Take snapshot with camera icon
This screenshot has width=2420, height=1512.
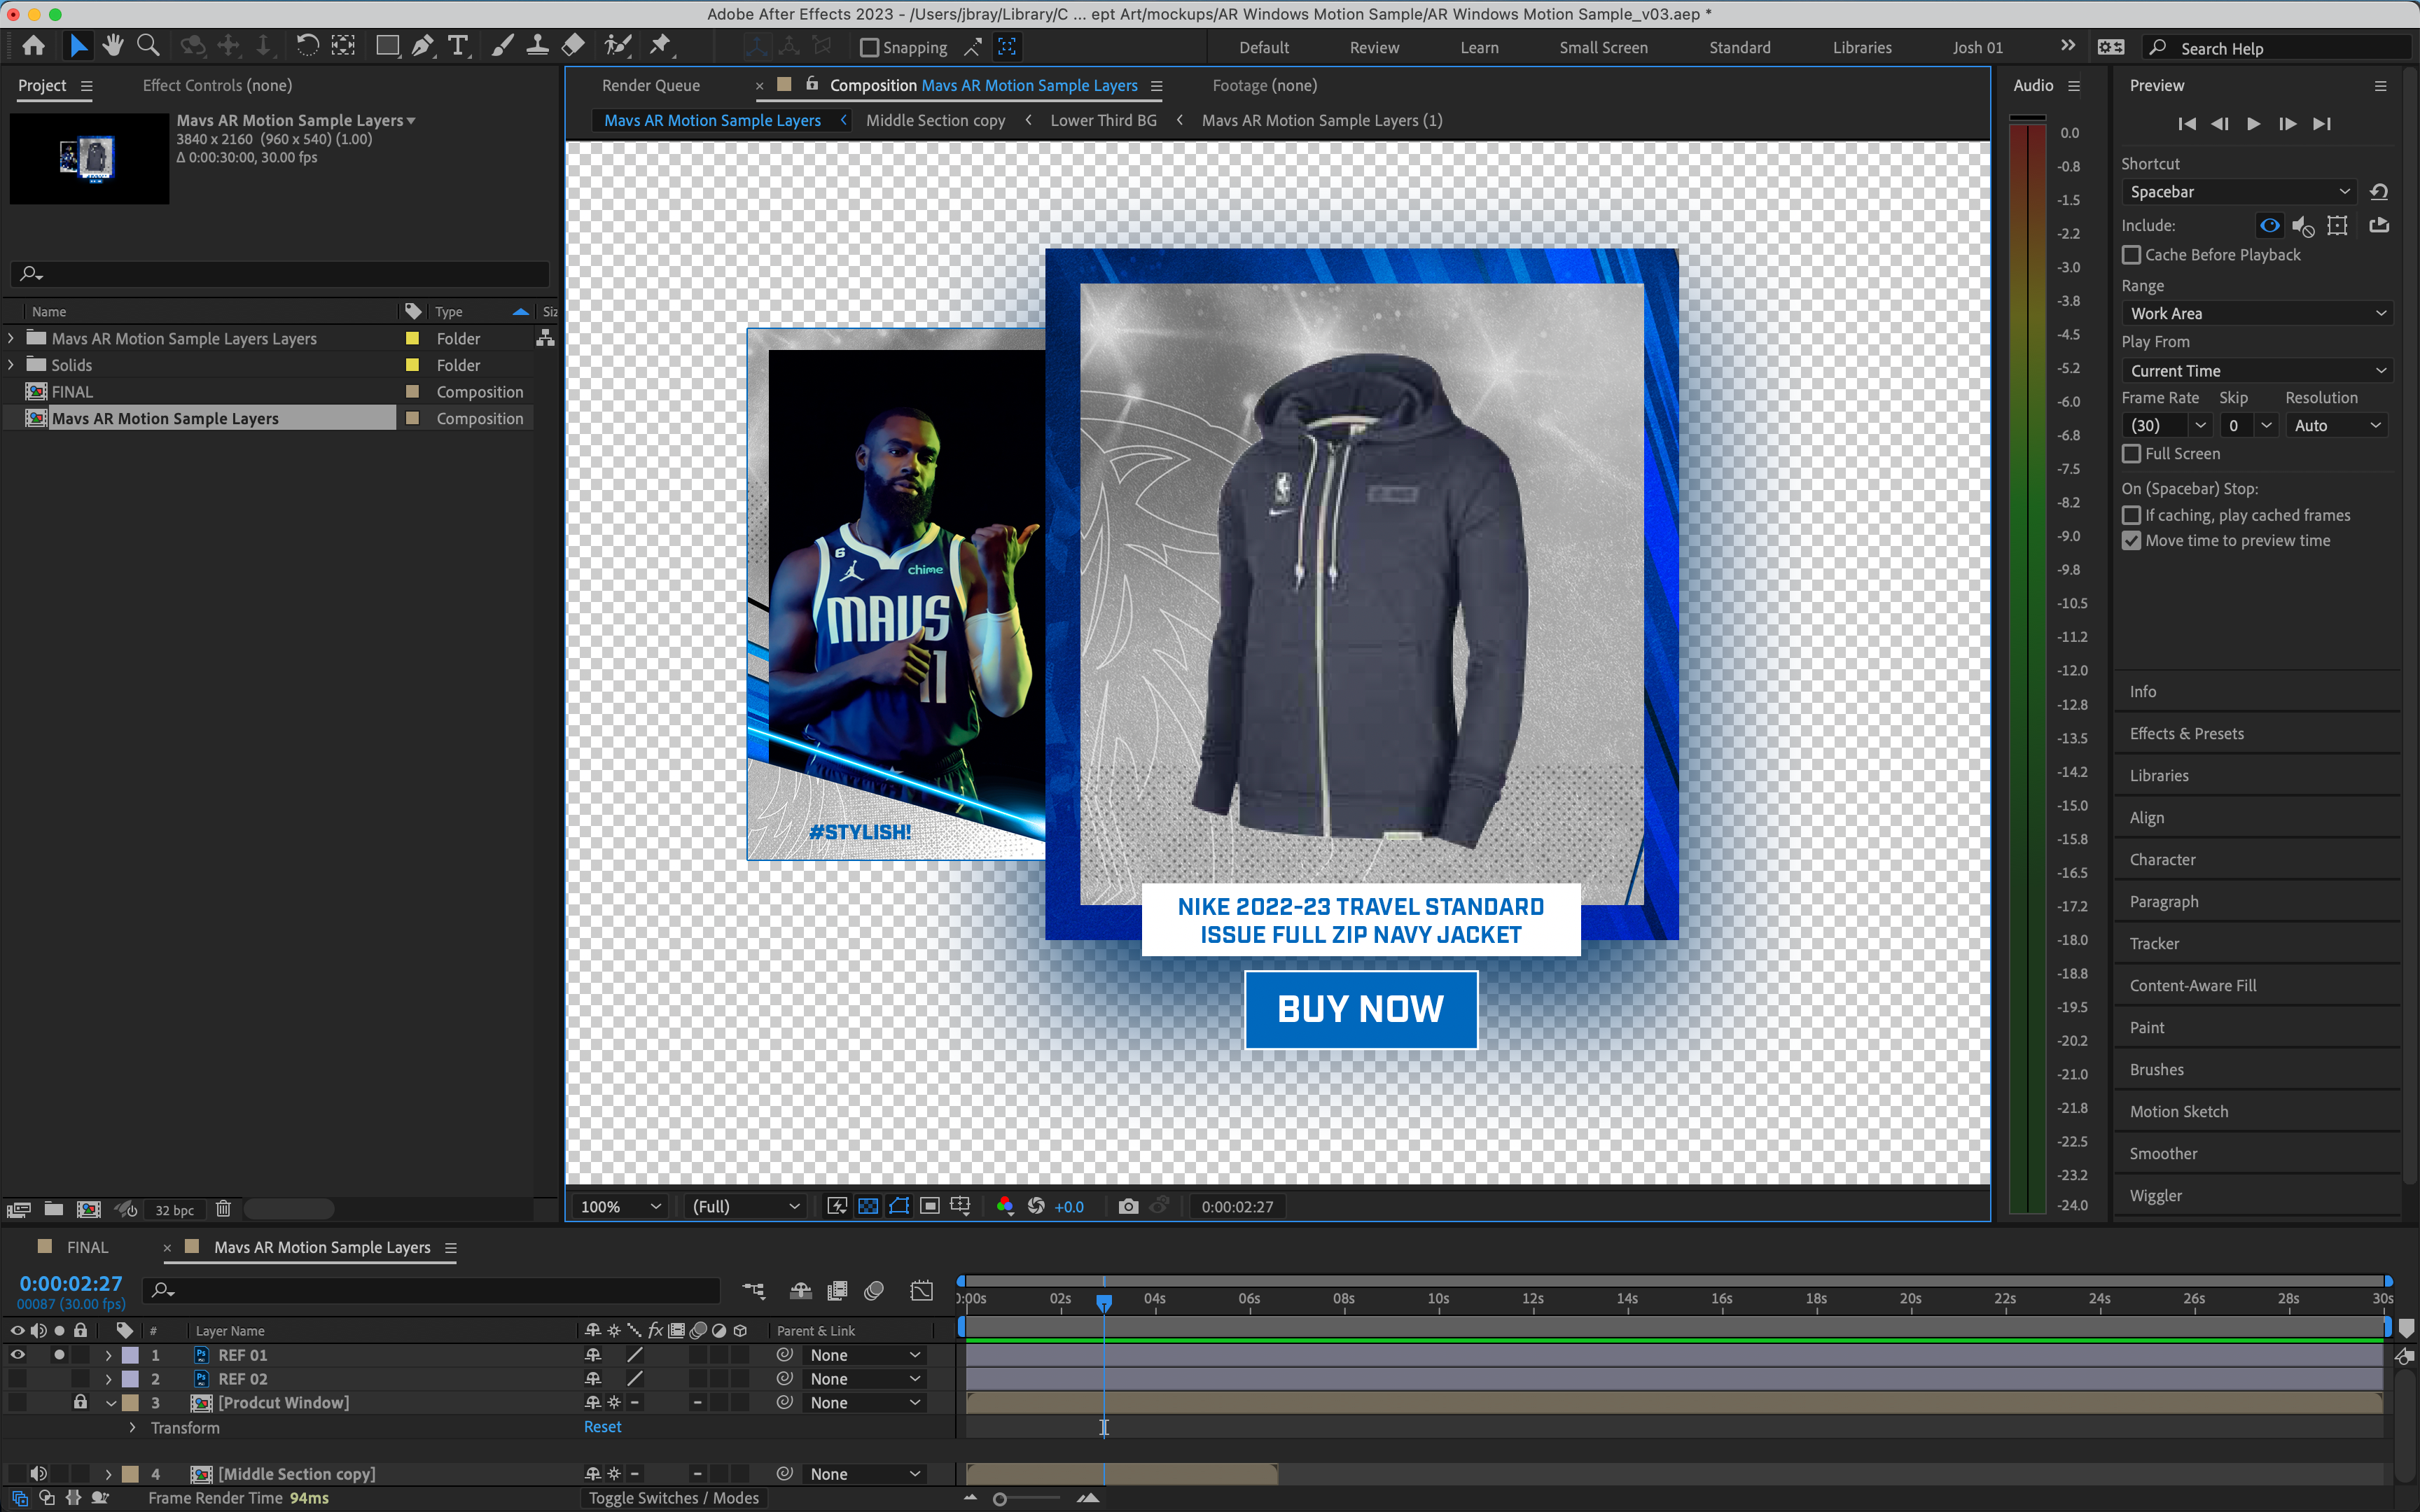(x=1128, y=1206)
